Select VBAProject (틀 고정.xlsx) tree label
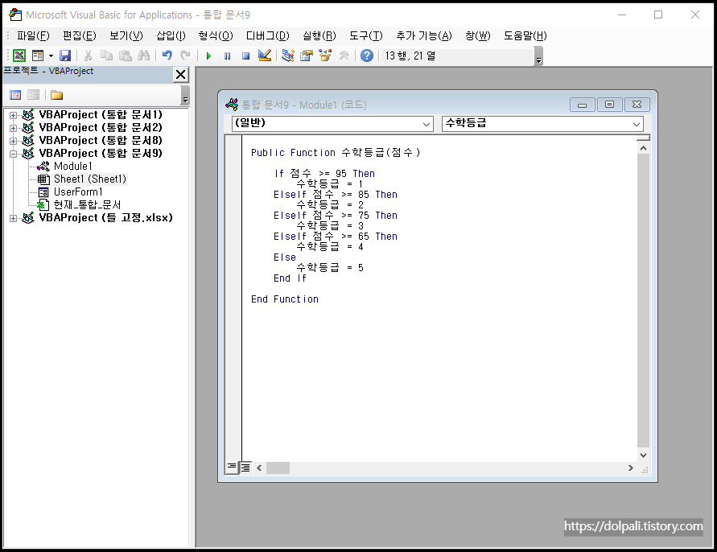Screen dimensions: 717x552 click(x=105, y=218)
